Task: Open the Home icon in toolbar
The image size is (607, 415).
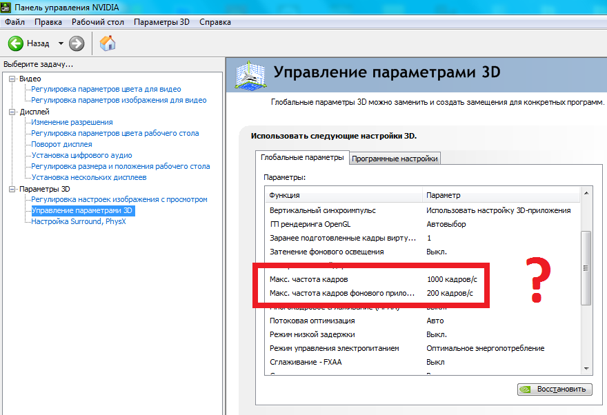Action: pos(108,43)
